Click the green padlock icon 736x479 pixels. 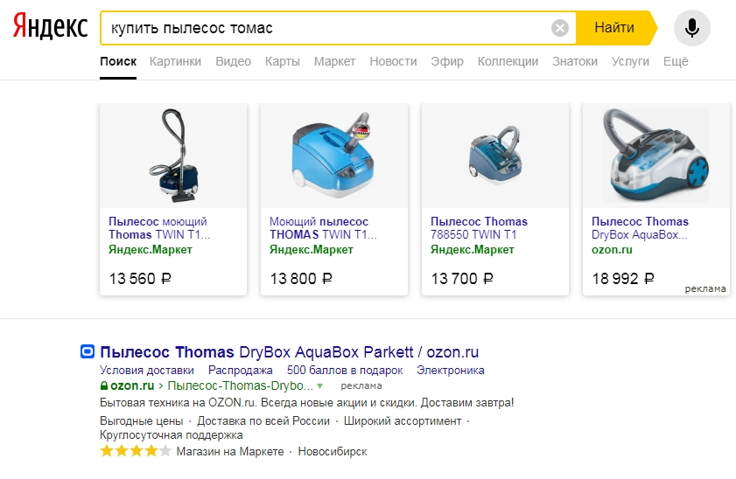pos(104,385)
